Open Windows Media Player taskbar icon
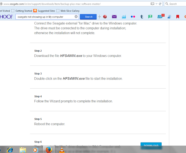Viewport: 186px width, 153px height. [35, 150]
